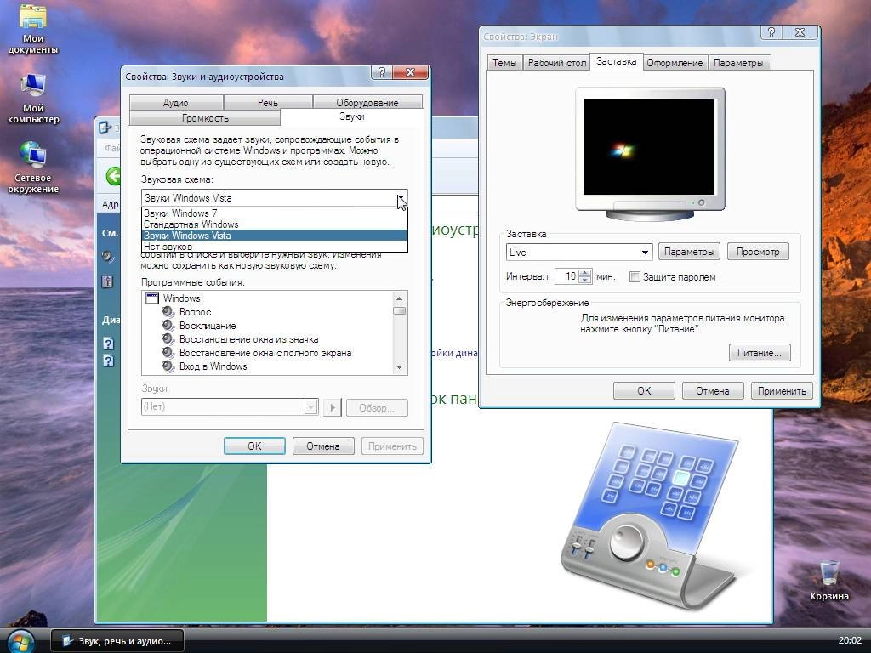Switch to the Громкость tab
The height and width of the screenshot is (653, 871).
[x=205, y=117]
